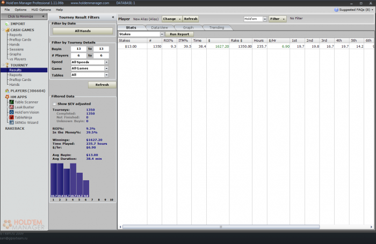Click the scrollbar right arrow
Image resolution: width=376 pixels, height=244 pixels.
click(x=372, y=227)
